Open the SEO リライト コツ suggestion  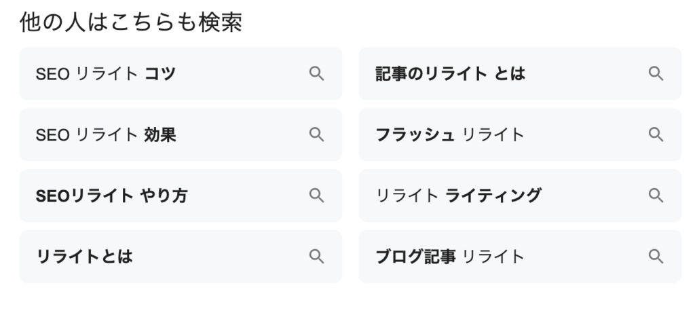[x=105, y=74]
